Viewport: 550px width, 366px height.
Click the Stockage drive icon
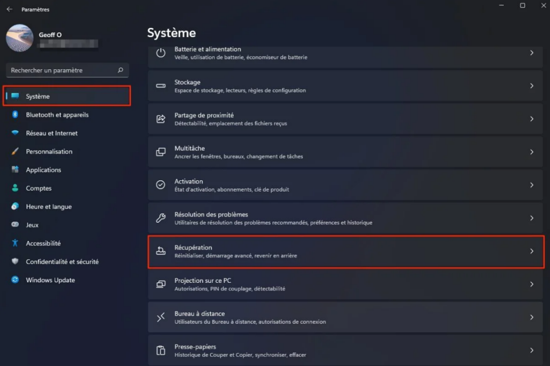click(161, 86)
